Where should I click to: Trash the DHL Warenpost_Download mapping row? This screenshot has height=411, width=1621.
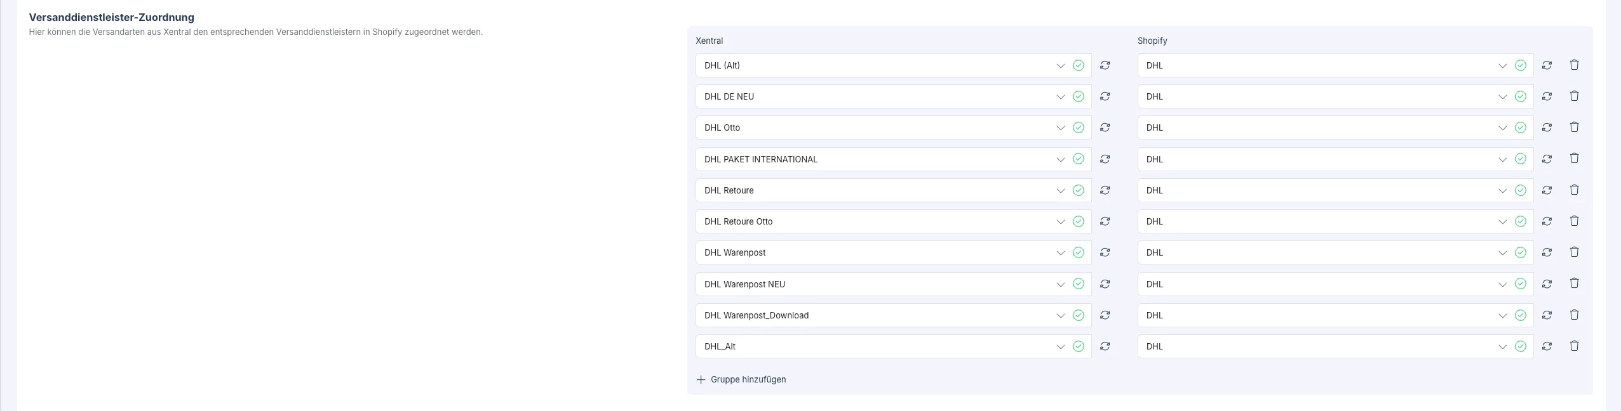(x=1574, y=315)
